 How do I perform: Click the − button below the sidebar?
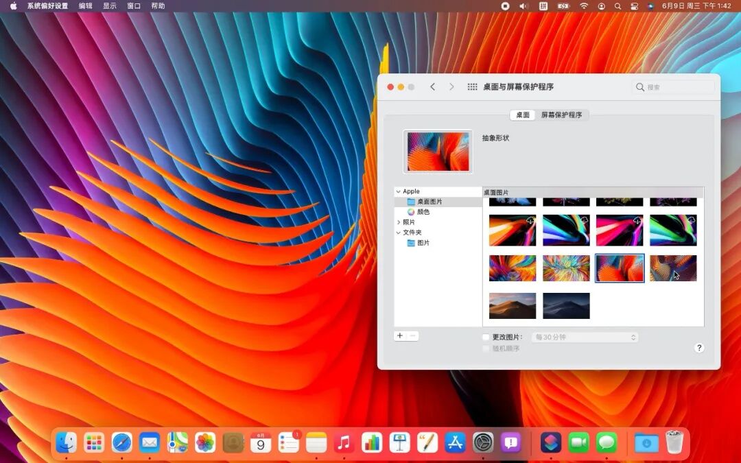point(412,335)
